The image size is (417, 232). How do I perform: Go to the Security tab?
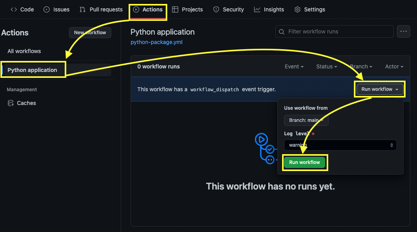(228, 9)
